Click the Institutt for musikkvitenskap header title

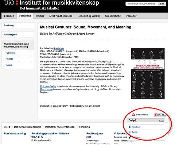[59, 3]
